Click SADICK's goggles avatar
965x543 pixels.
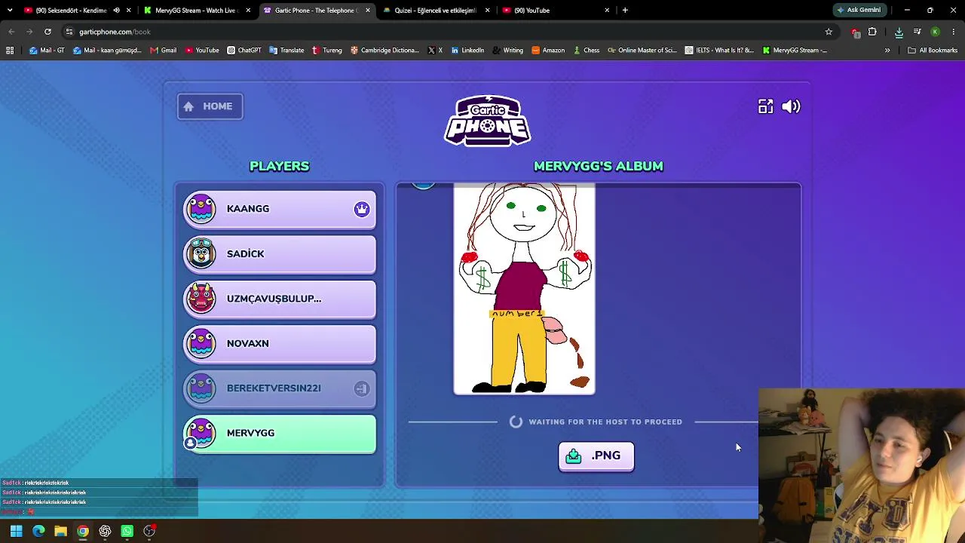[201, 253]
